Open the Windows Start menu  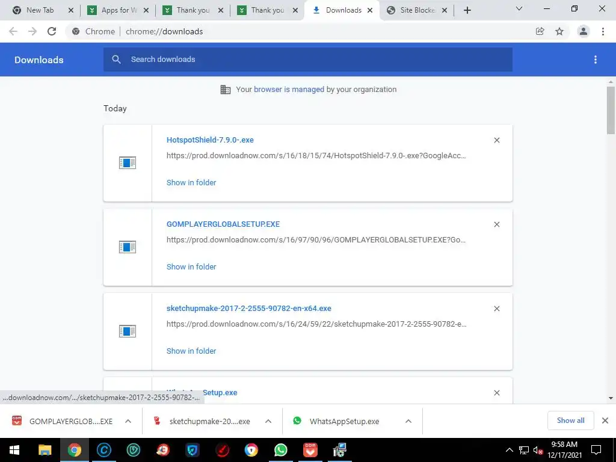(14, 450)
